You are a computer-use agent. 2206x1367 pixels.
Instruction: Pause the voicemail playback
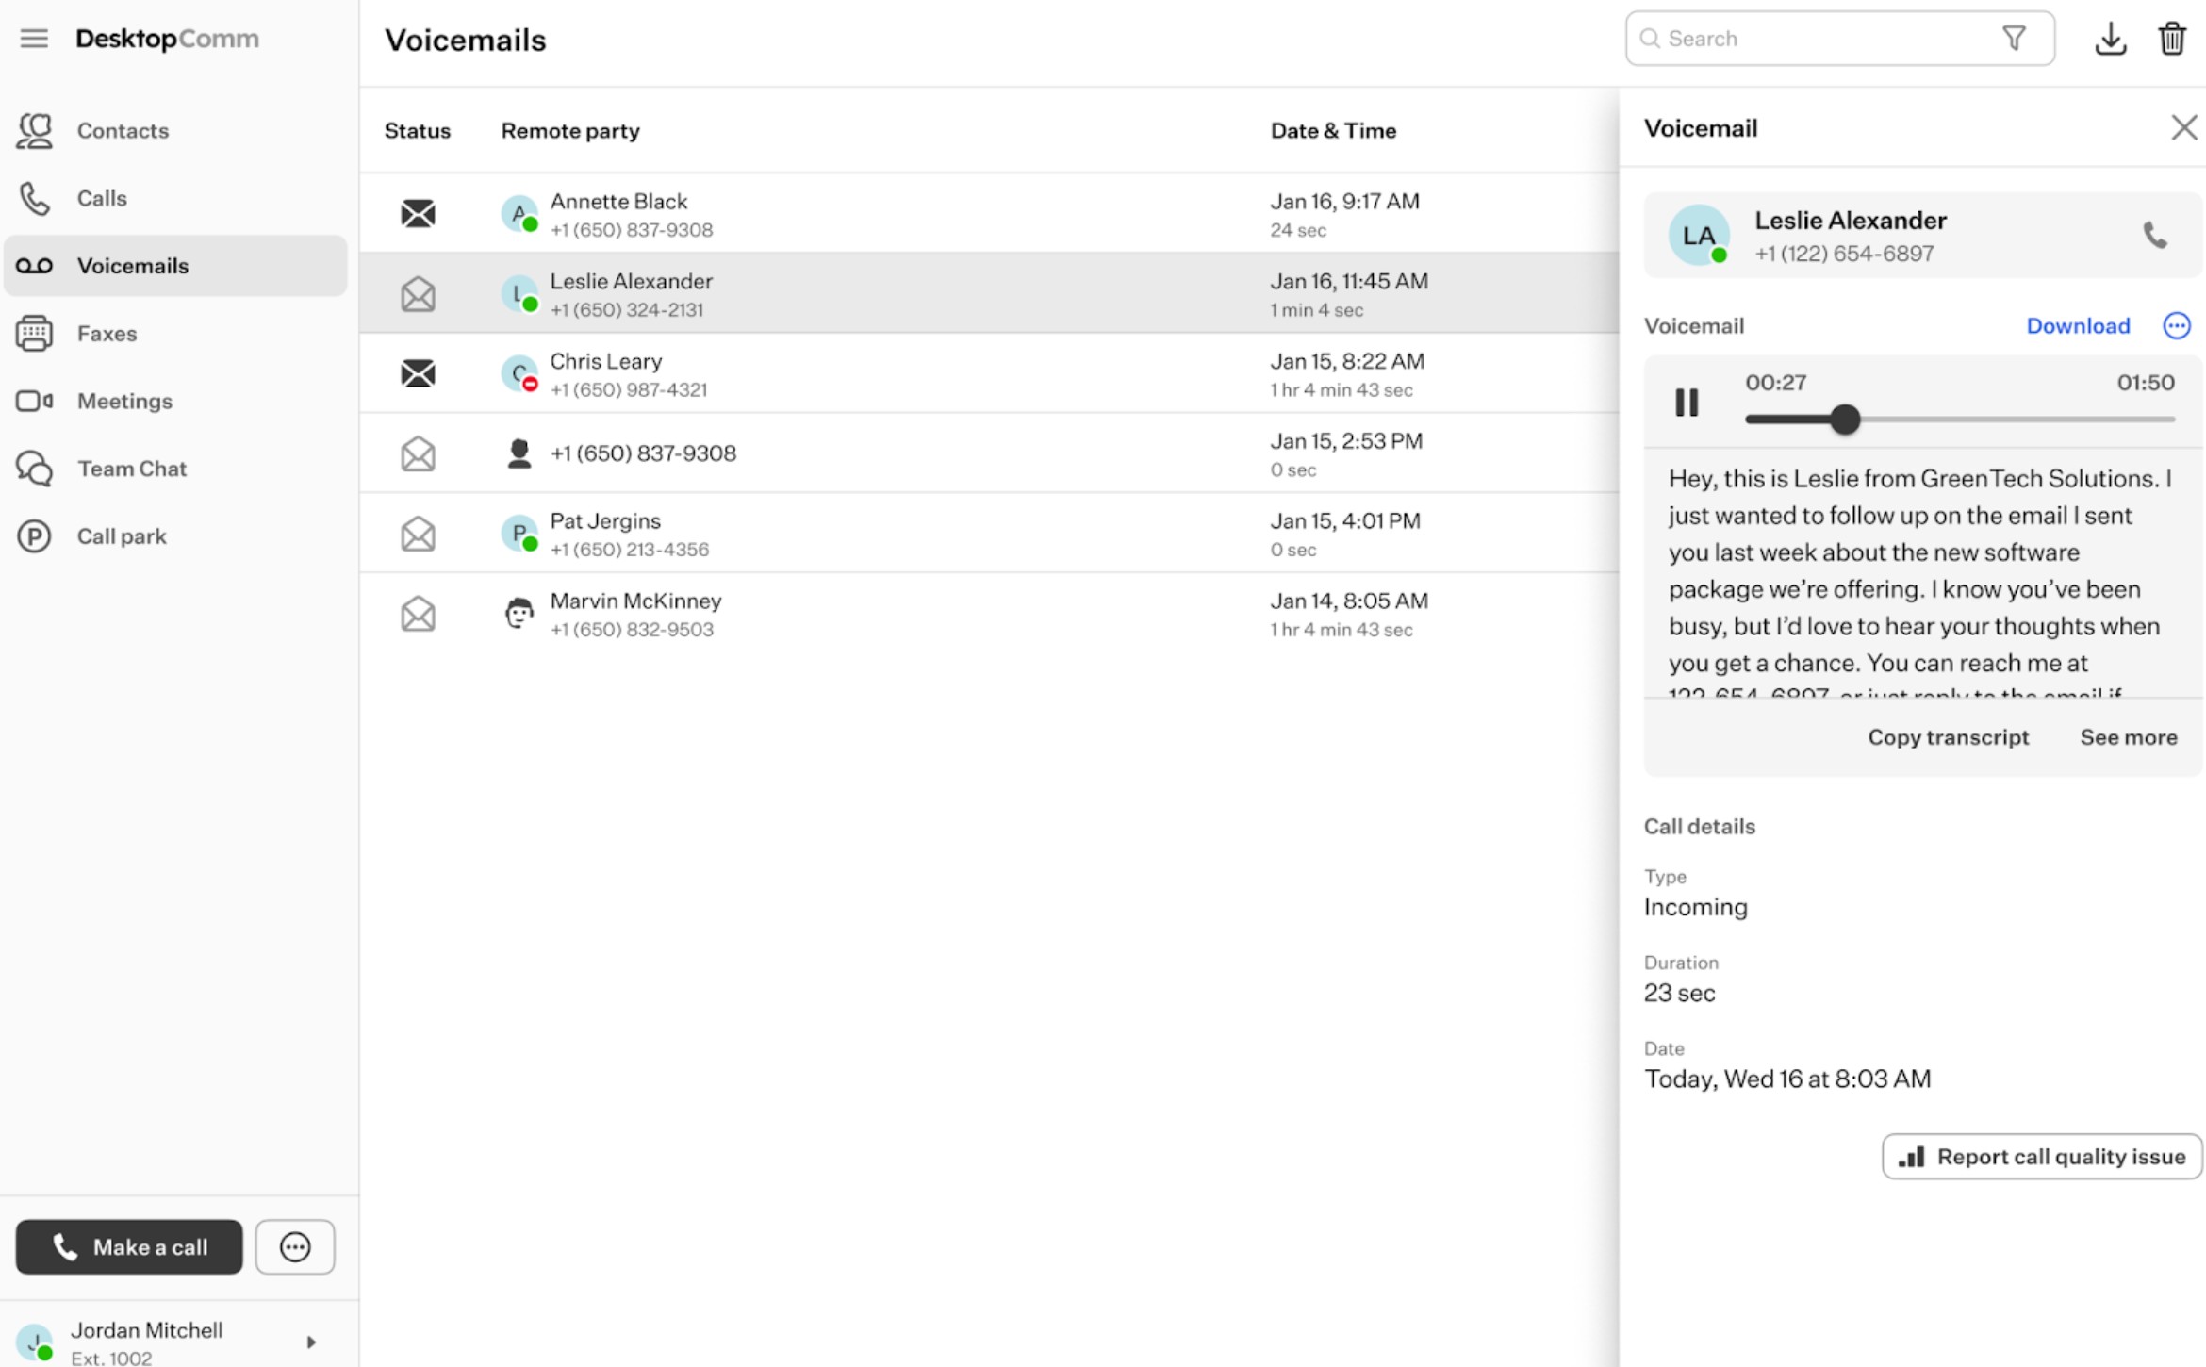(1687, 403)
